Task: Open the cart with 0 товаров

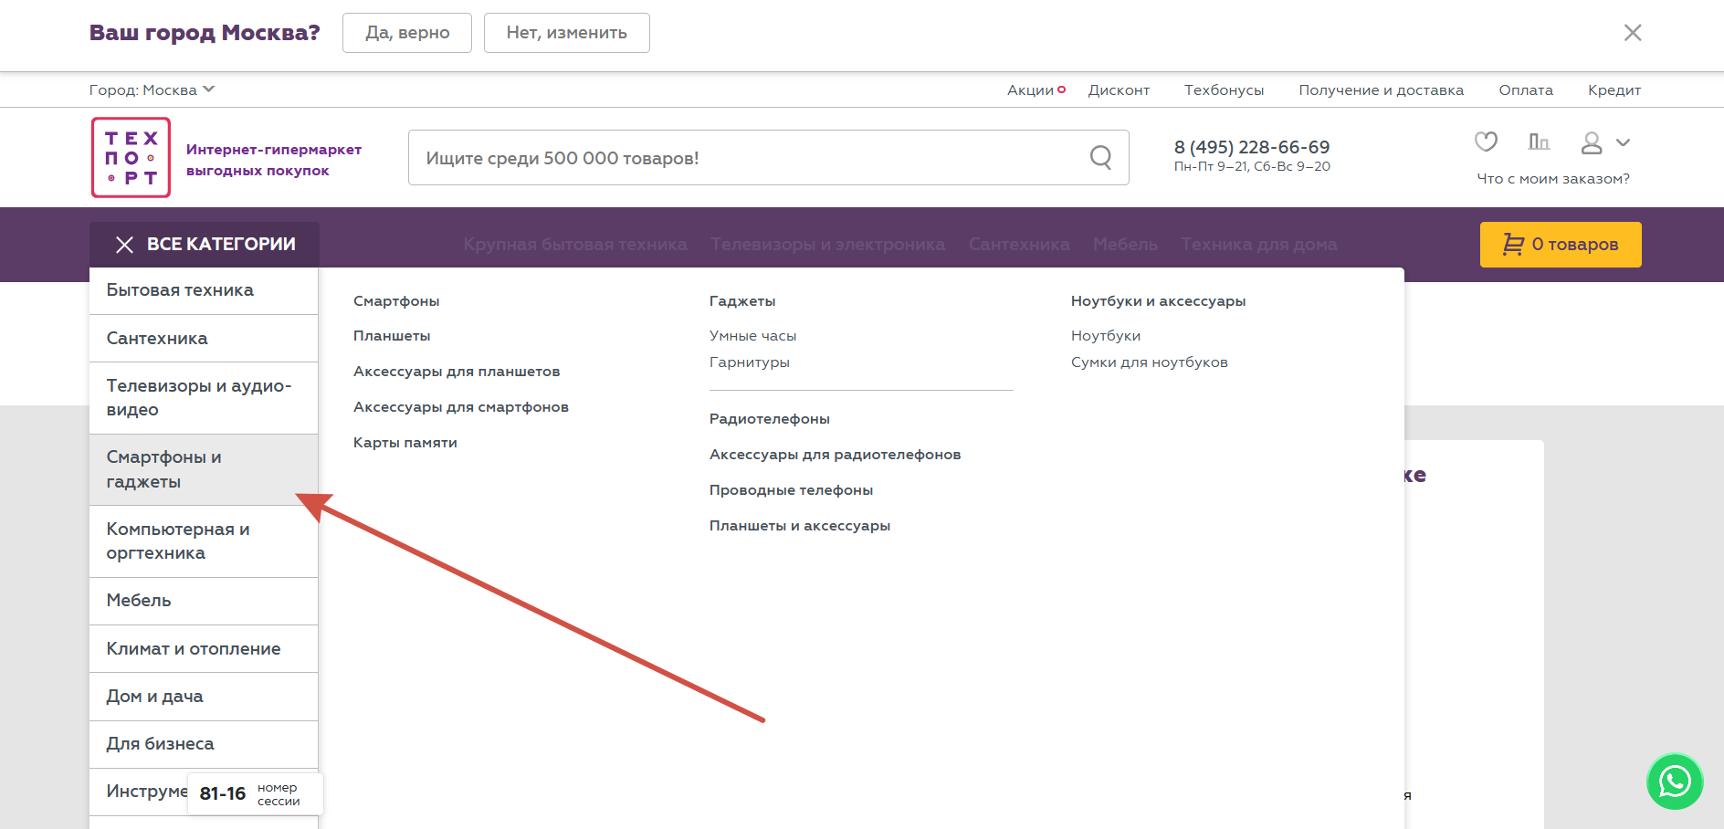Action: click(1561, 245)
